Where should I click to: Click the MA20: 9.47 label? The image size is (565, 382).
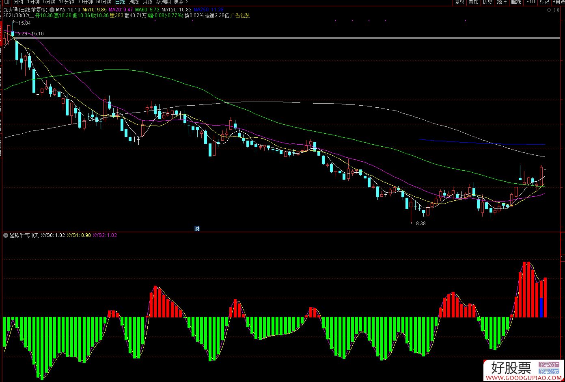121,9
